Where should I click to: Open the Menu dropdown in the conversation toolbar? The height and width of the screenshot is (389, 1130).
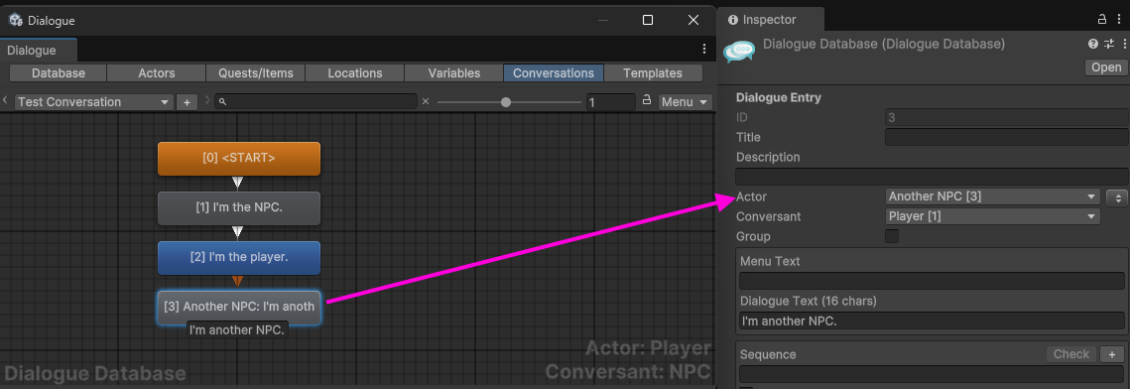(686, 102)
